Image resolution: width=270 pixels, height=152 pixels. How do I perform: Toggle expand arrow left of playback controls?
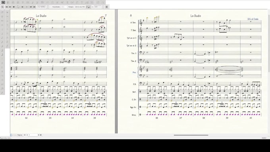click(2, 7)
